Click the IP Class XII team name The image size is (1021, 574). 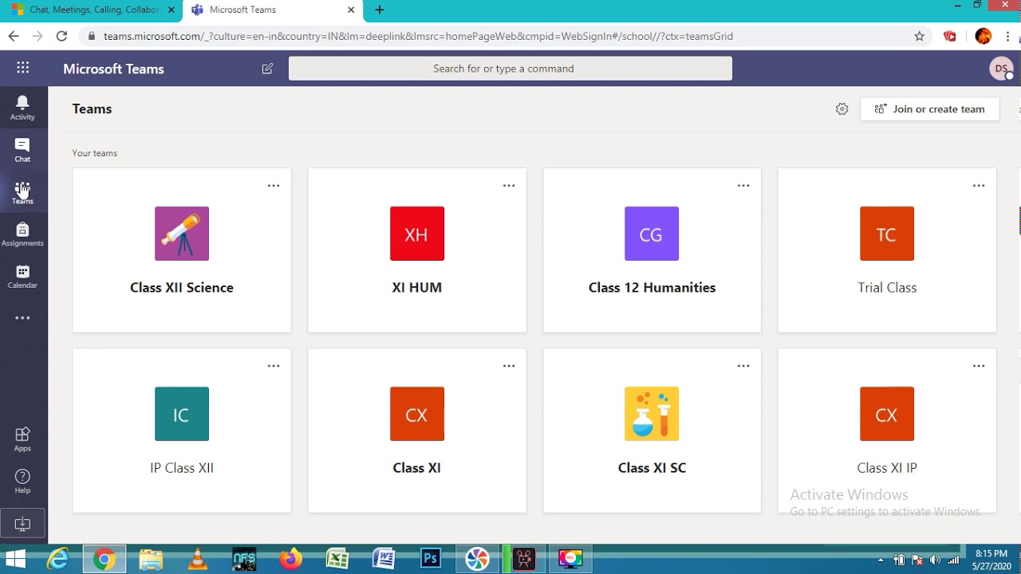[x=182, y=468]
